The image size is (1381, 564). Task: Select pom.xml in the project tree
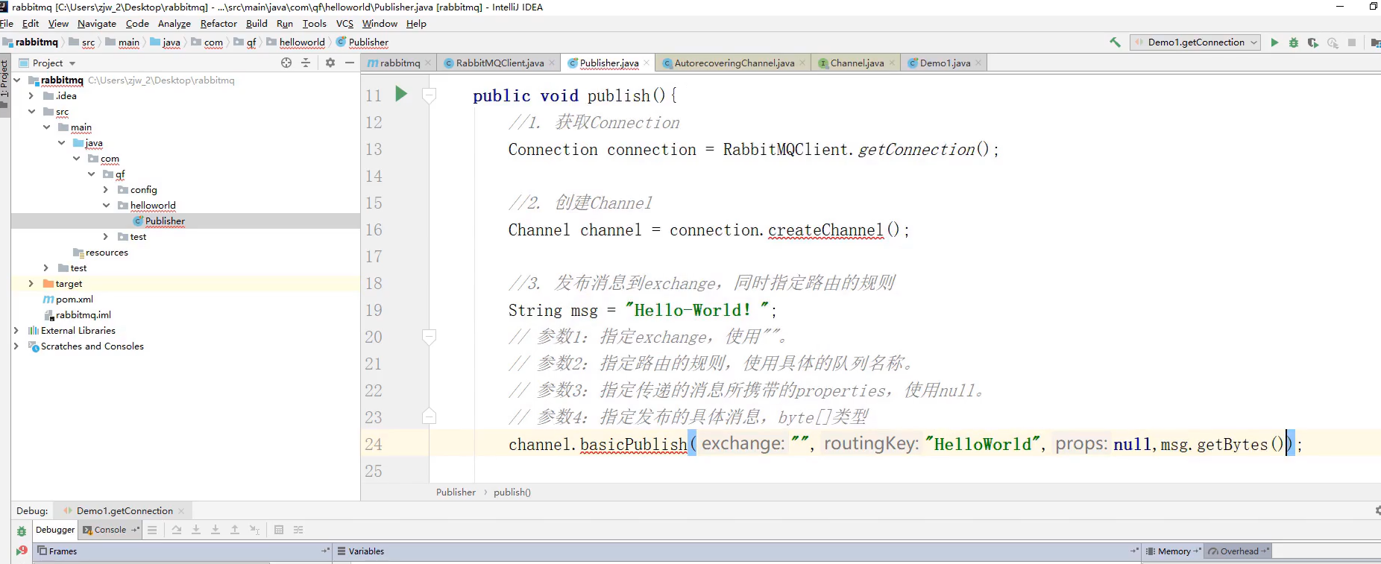74,300
